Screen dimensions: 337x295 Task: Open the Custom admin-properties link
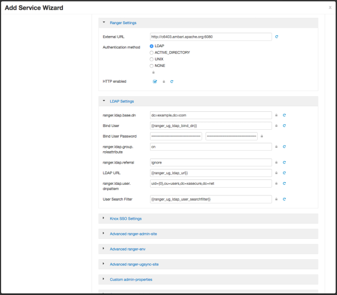point(131,279)
